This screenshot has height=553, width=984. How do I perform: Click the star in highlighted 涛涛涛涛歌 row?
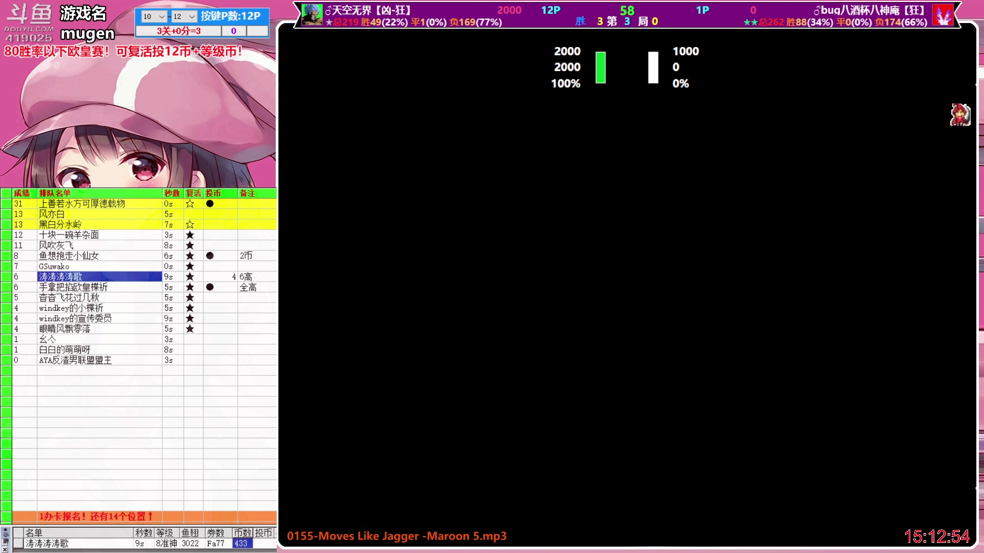[x=190, y=276]
